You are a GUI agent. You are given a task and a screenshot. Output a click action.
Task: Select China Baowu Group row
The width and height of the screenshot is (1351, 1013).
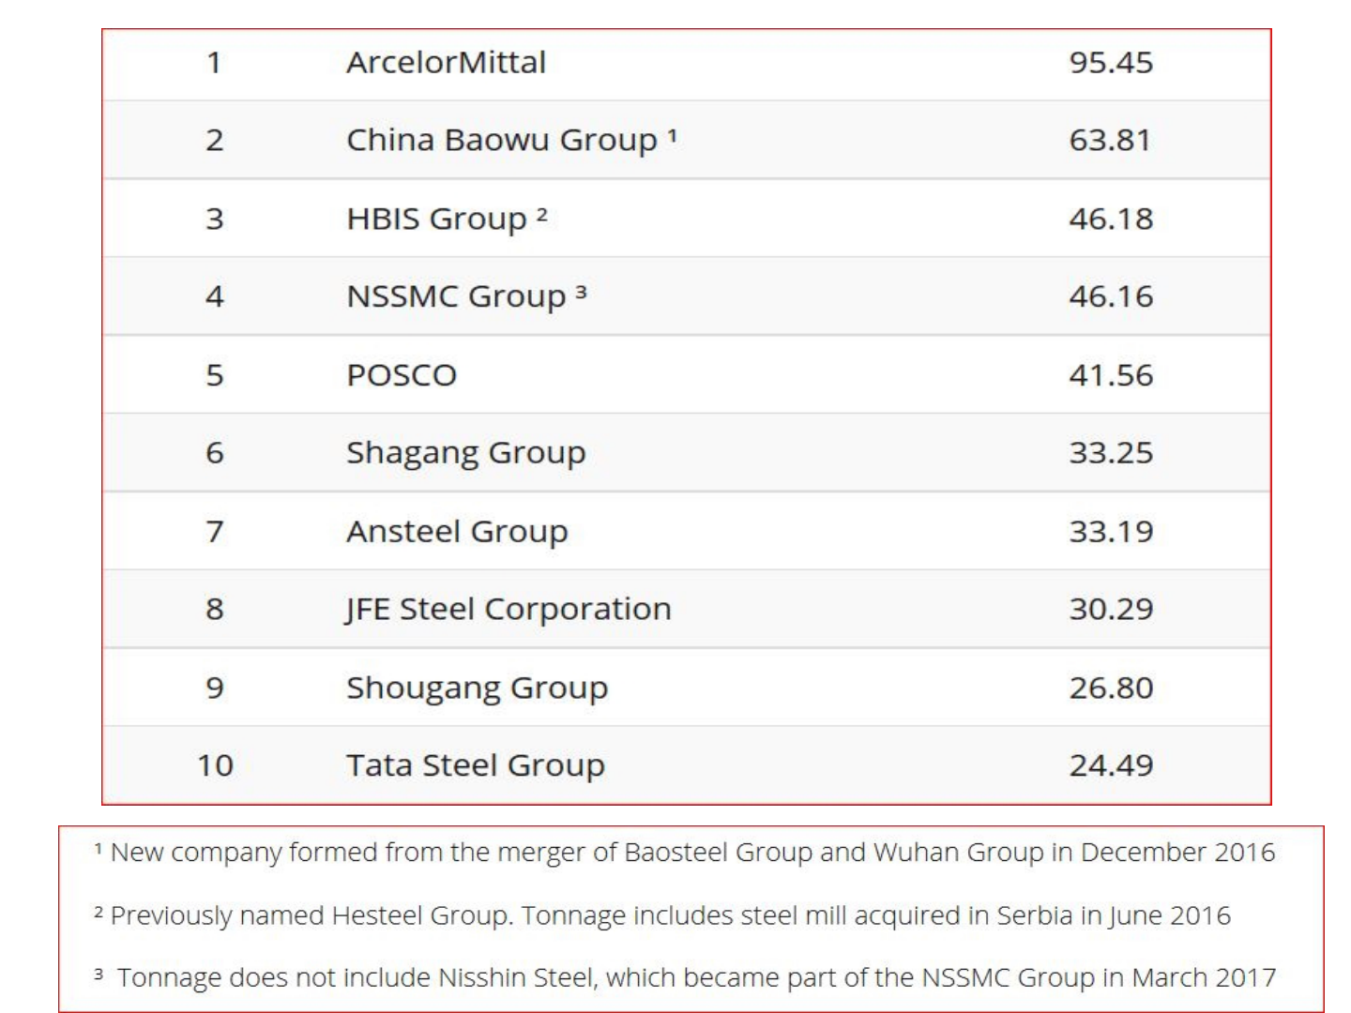coord(501,141)
